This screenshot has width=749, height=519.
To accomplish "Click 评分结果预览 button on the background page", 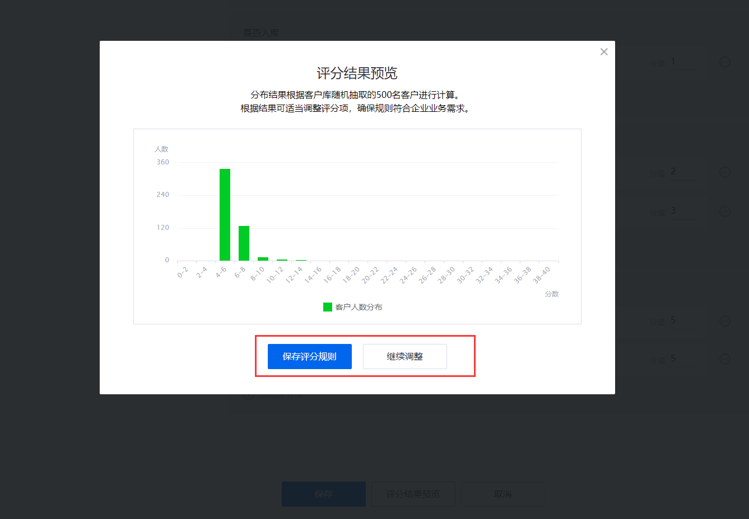I will coord(413,494).
